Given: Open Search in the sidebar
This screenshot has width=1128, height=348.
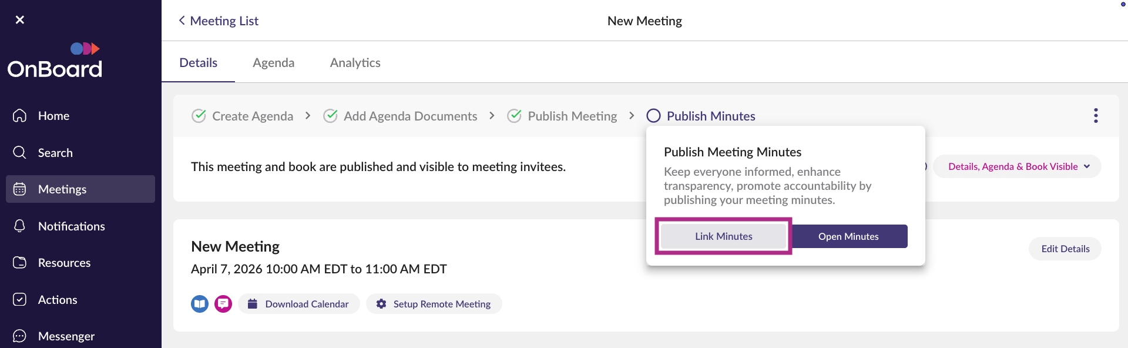Looking at the screenshot, I should (55, 153).
